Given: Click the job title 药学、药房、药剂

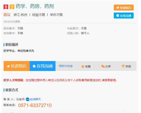Looking at the screenshot, I should [35, 6].
